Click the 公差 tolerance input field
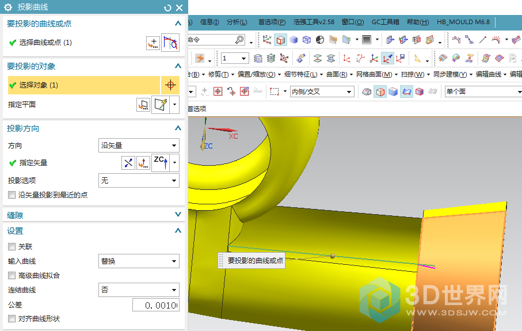 [x=156, y=305]
